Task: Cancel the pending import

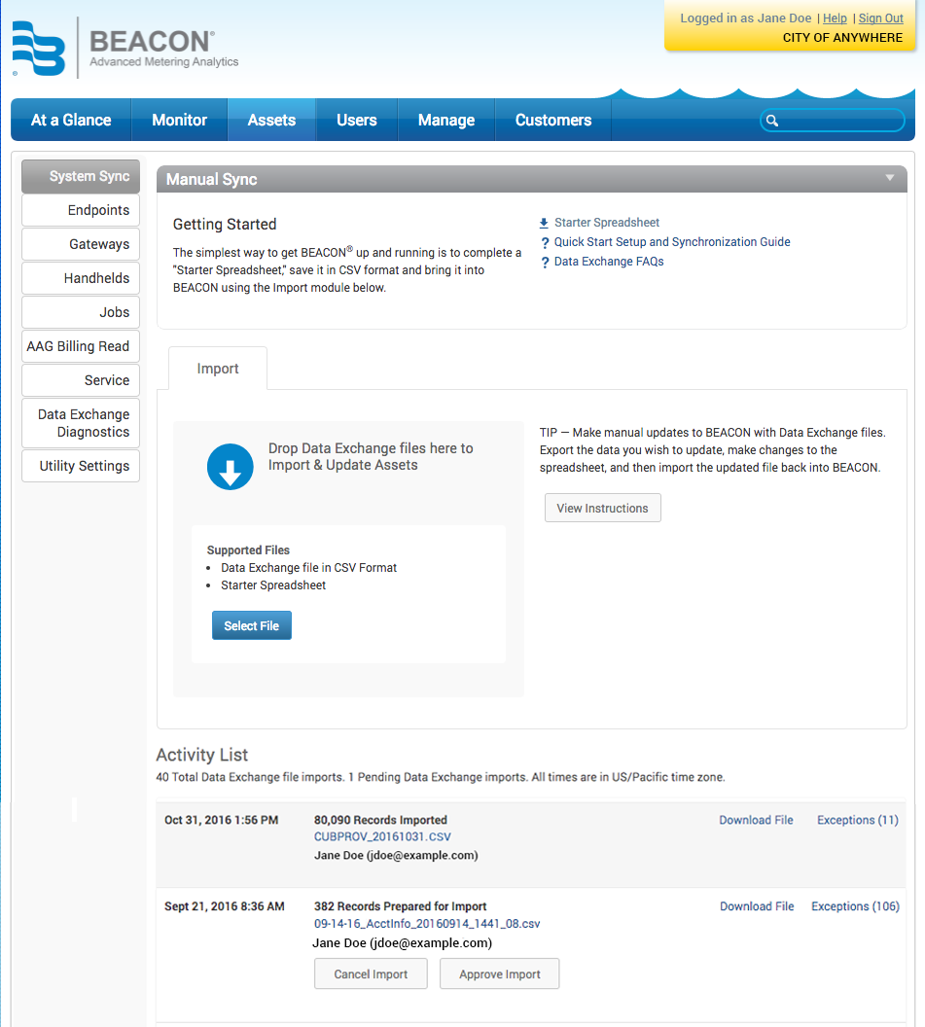Action: coord(371,974)
